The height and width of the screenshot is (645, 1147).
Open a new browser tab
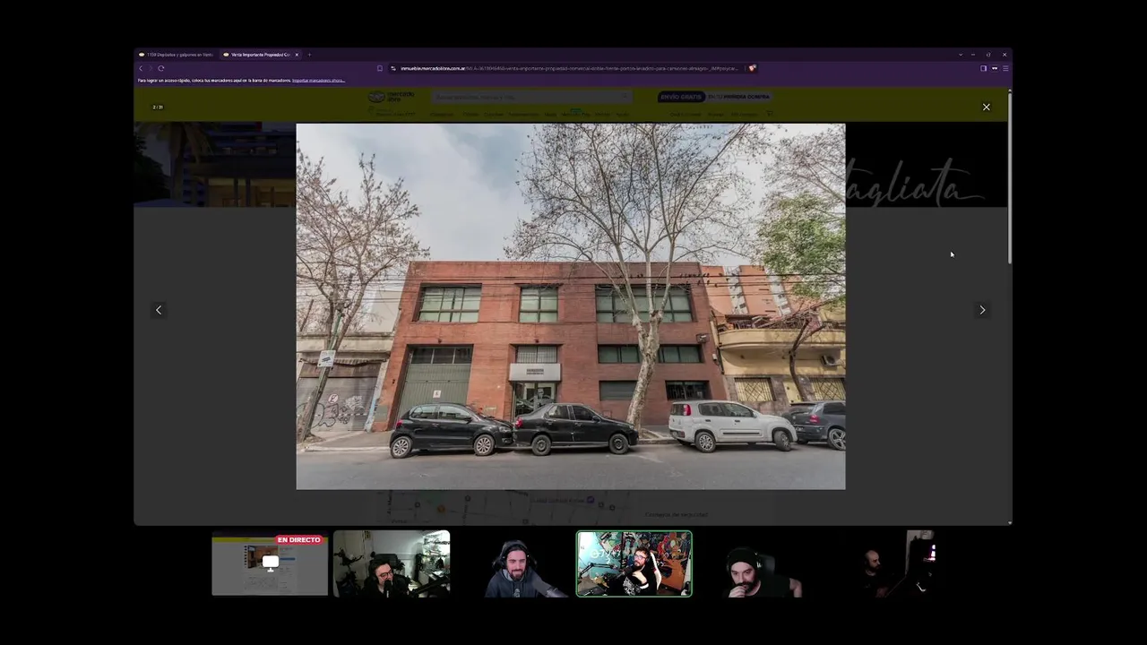[x=309, y=55]
